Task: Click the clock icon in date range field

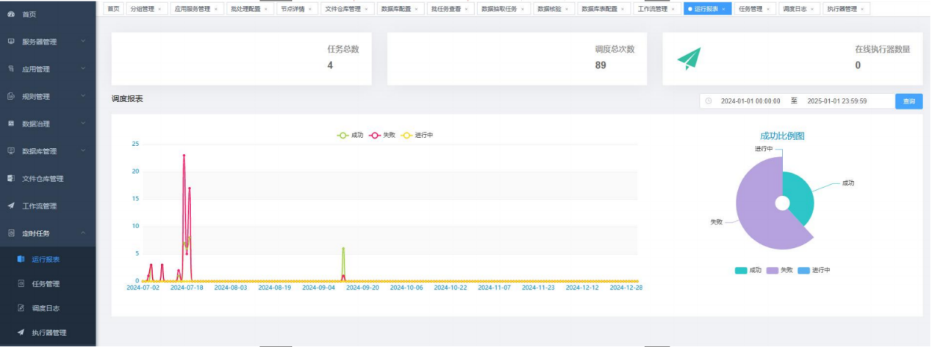Action: click(709, 101)
